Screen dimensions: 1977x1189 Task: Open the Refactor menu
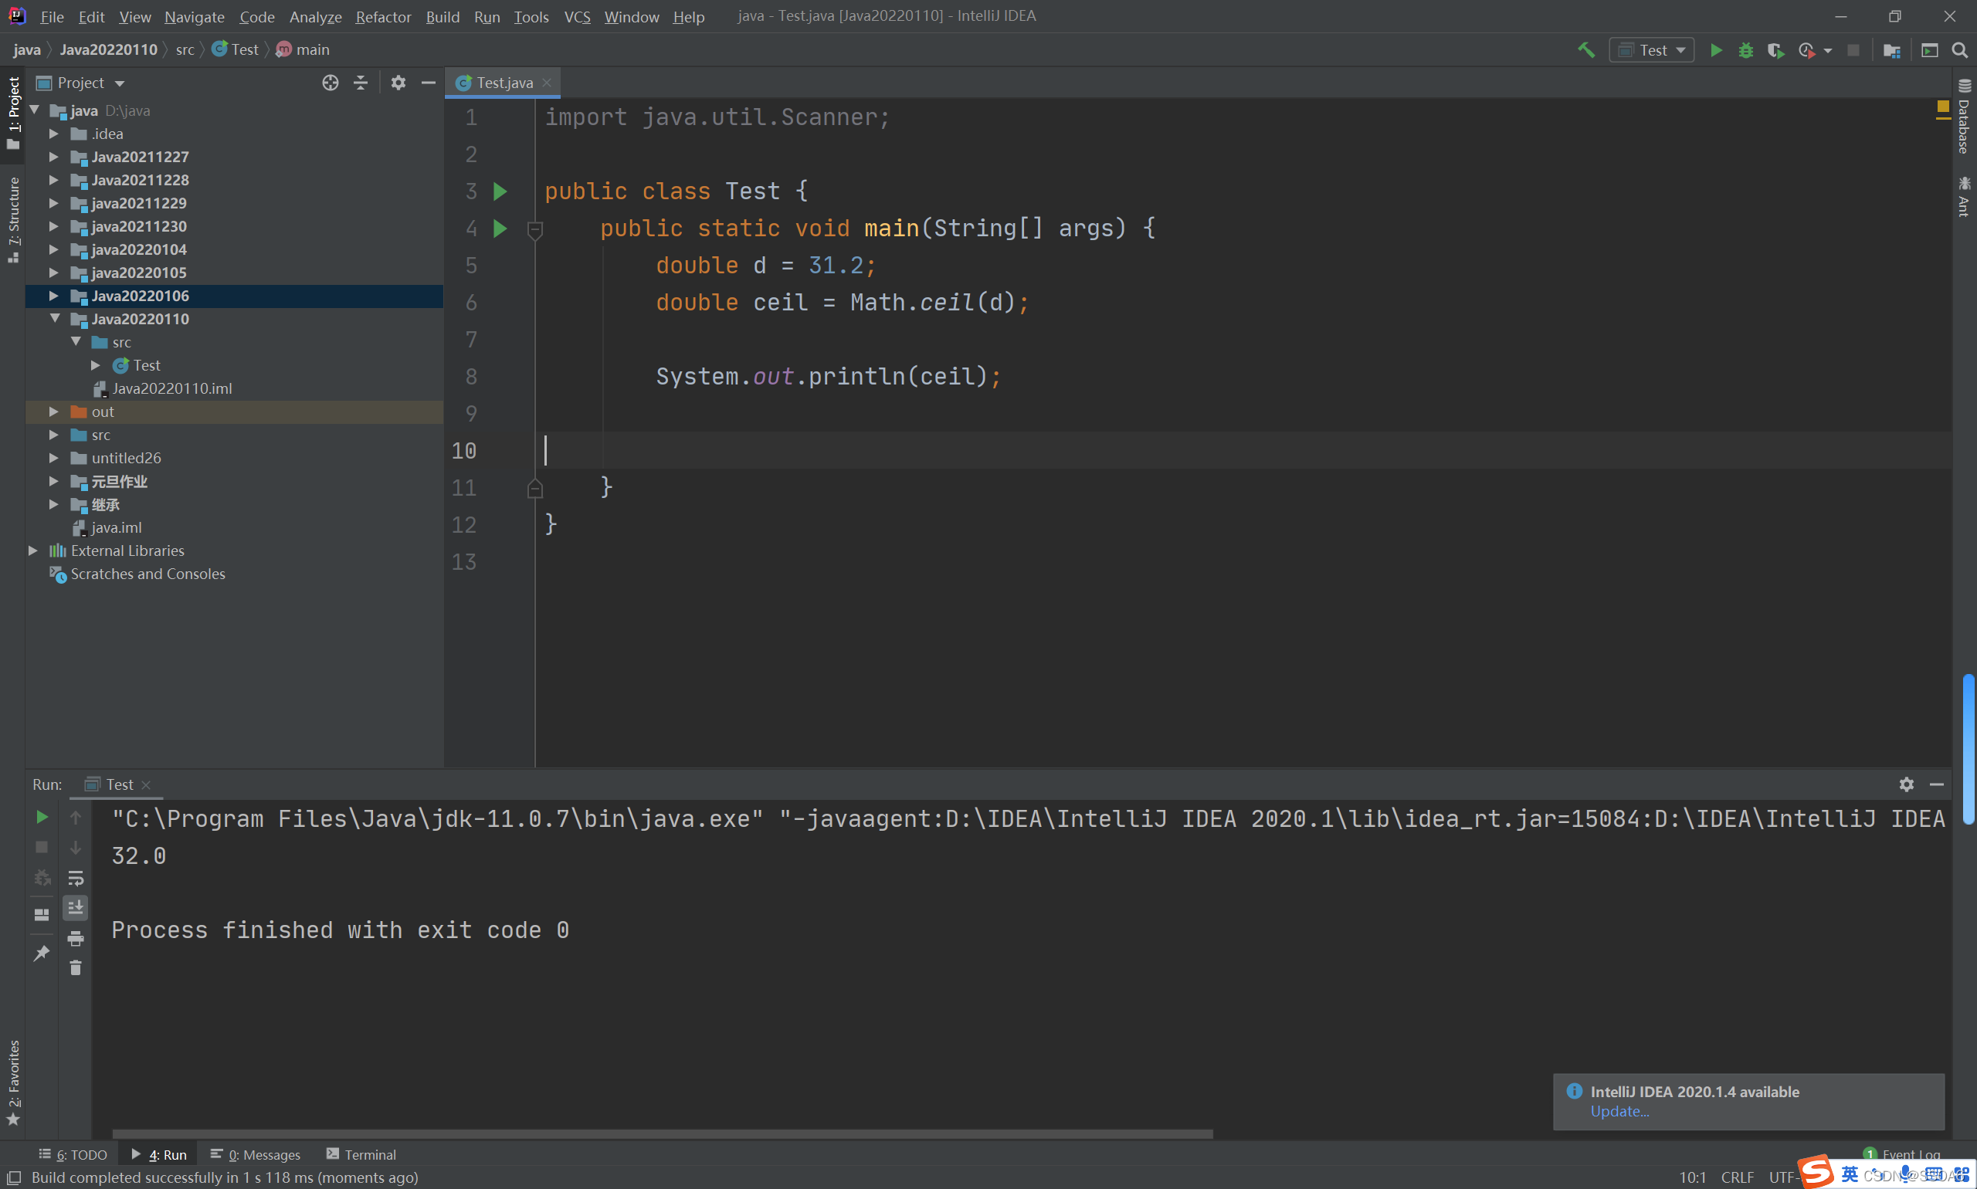pos(383,16)
